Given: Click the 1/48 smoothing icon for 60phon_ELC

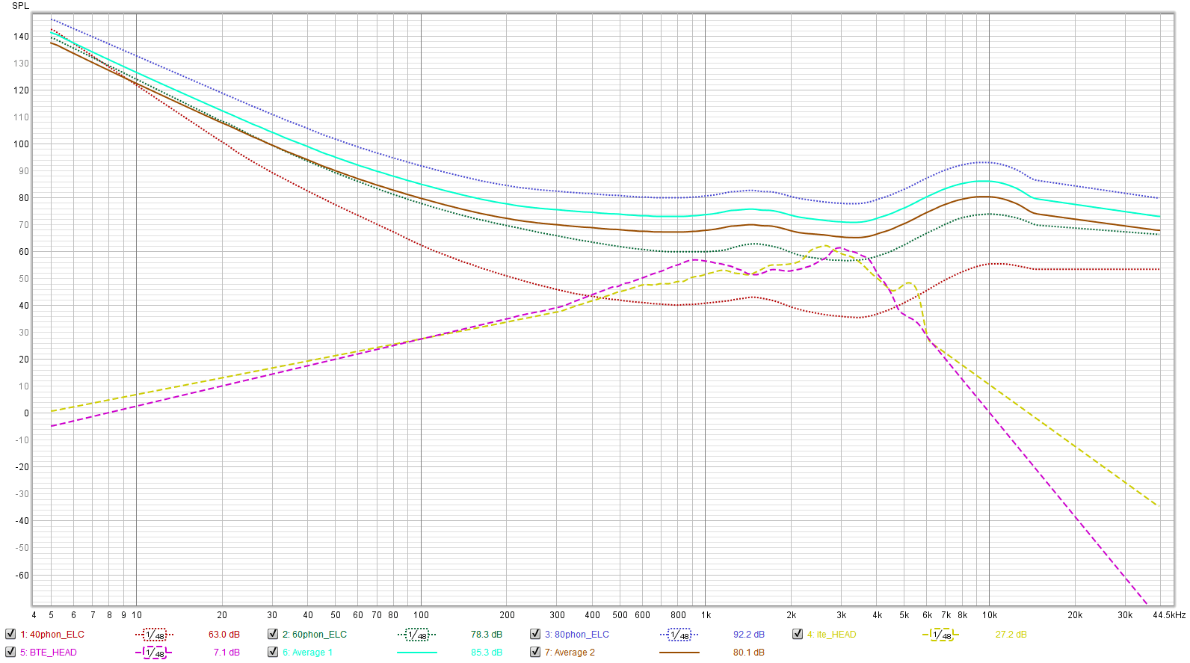Looking at the screenshot, I should point(417,635).
